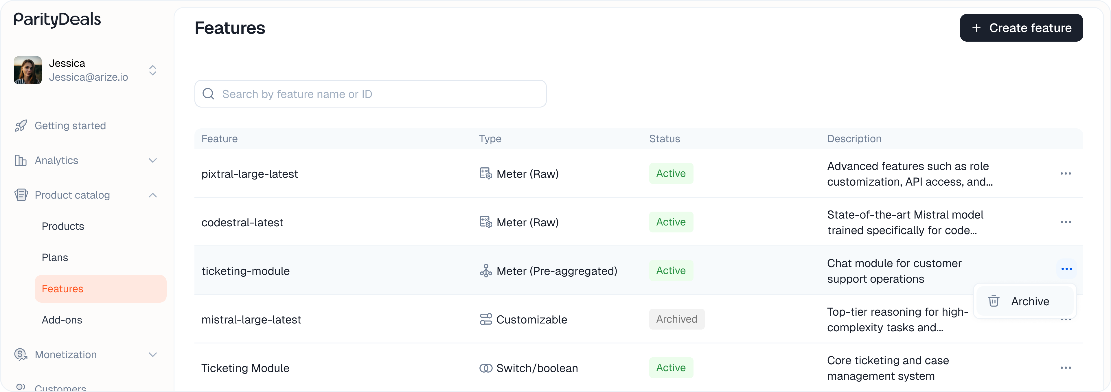Click the Monetization dollar icon

(x=21, y=354)
